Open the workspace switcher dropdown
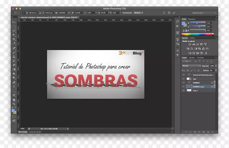Viewport: 229px width, 148px height. tap(204, 13)
